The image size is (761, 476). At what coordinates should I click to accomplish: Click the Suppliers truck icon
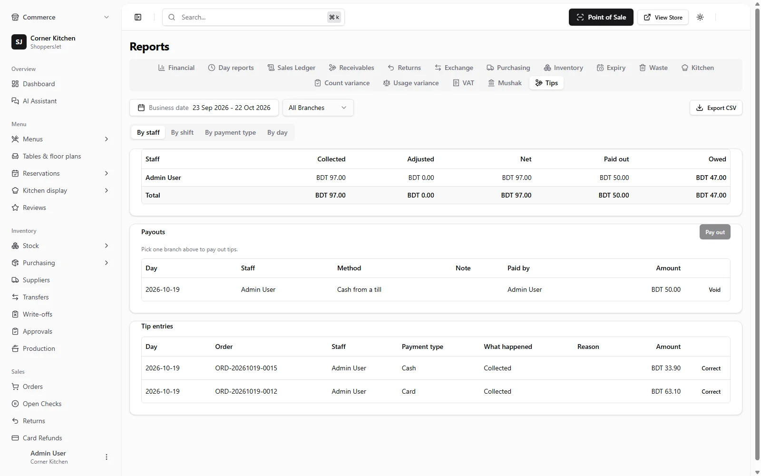[15, 280]
